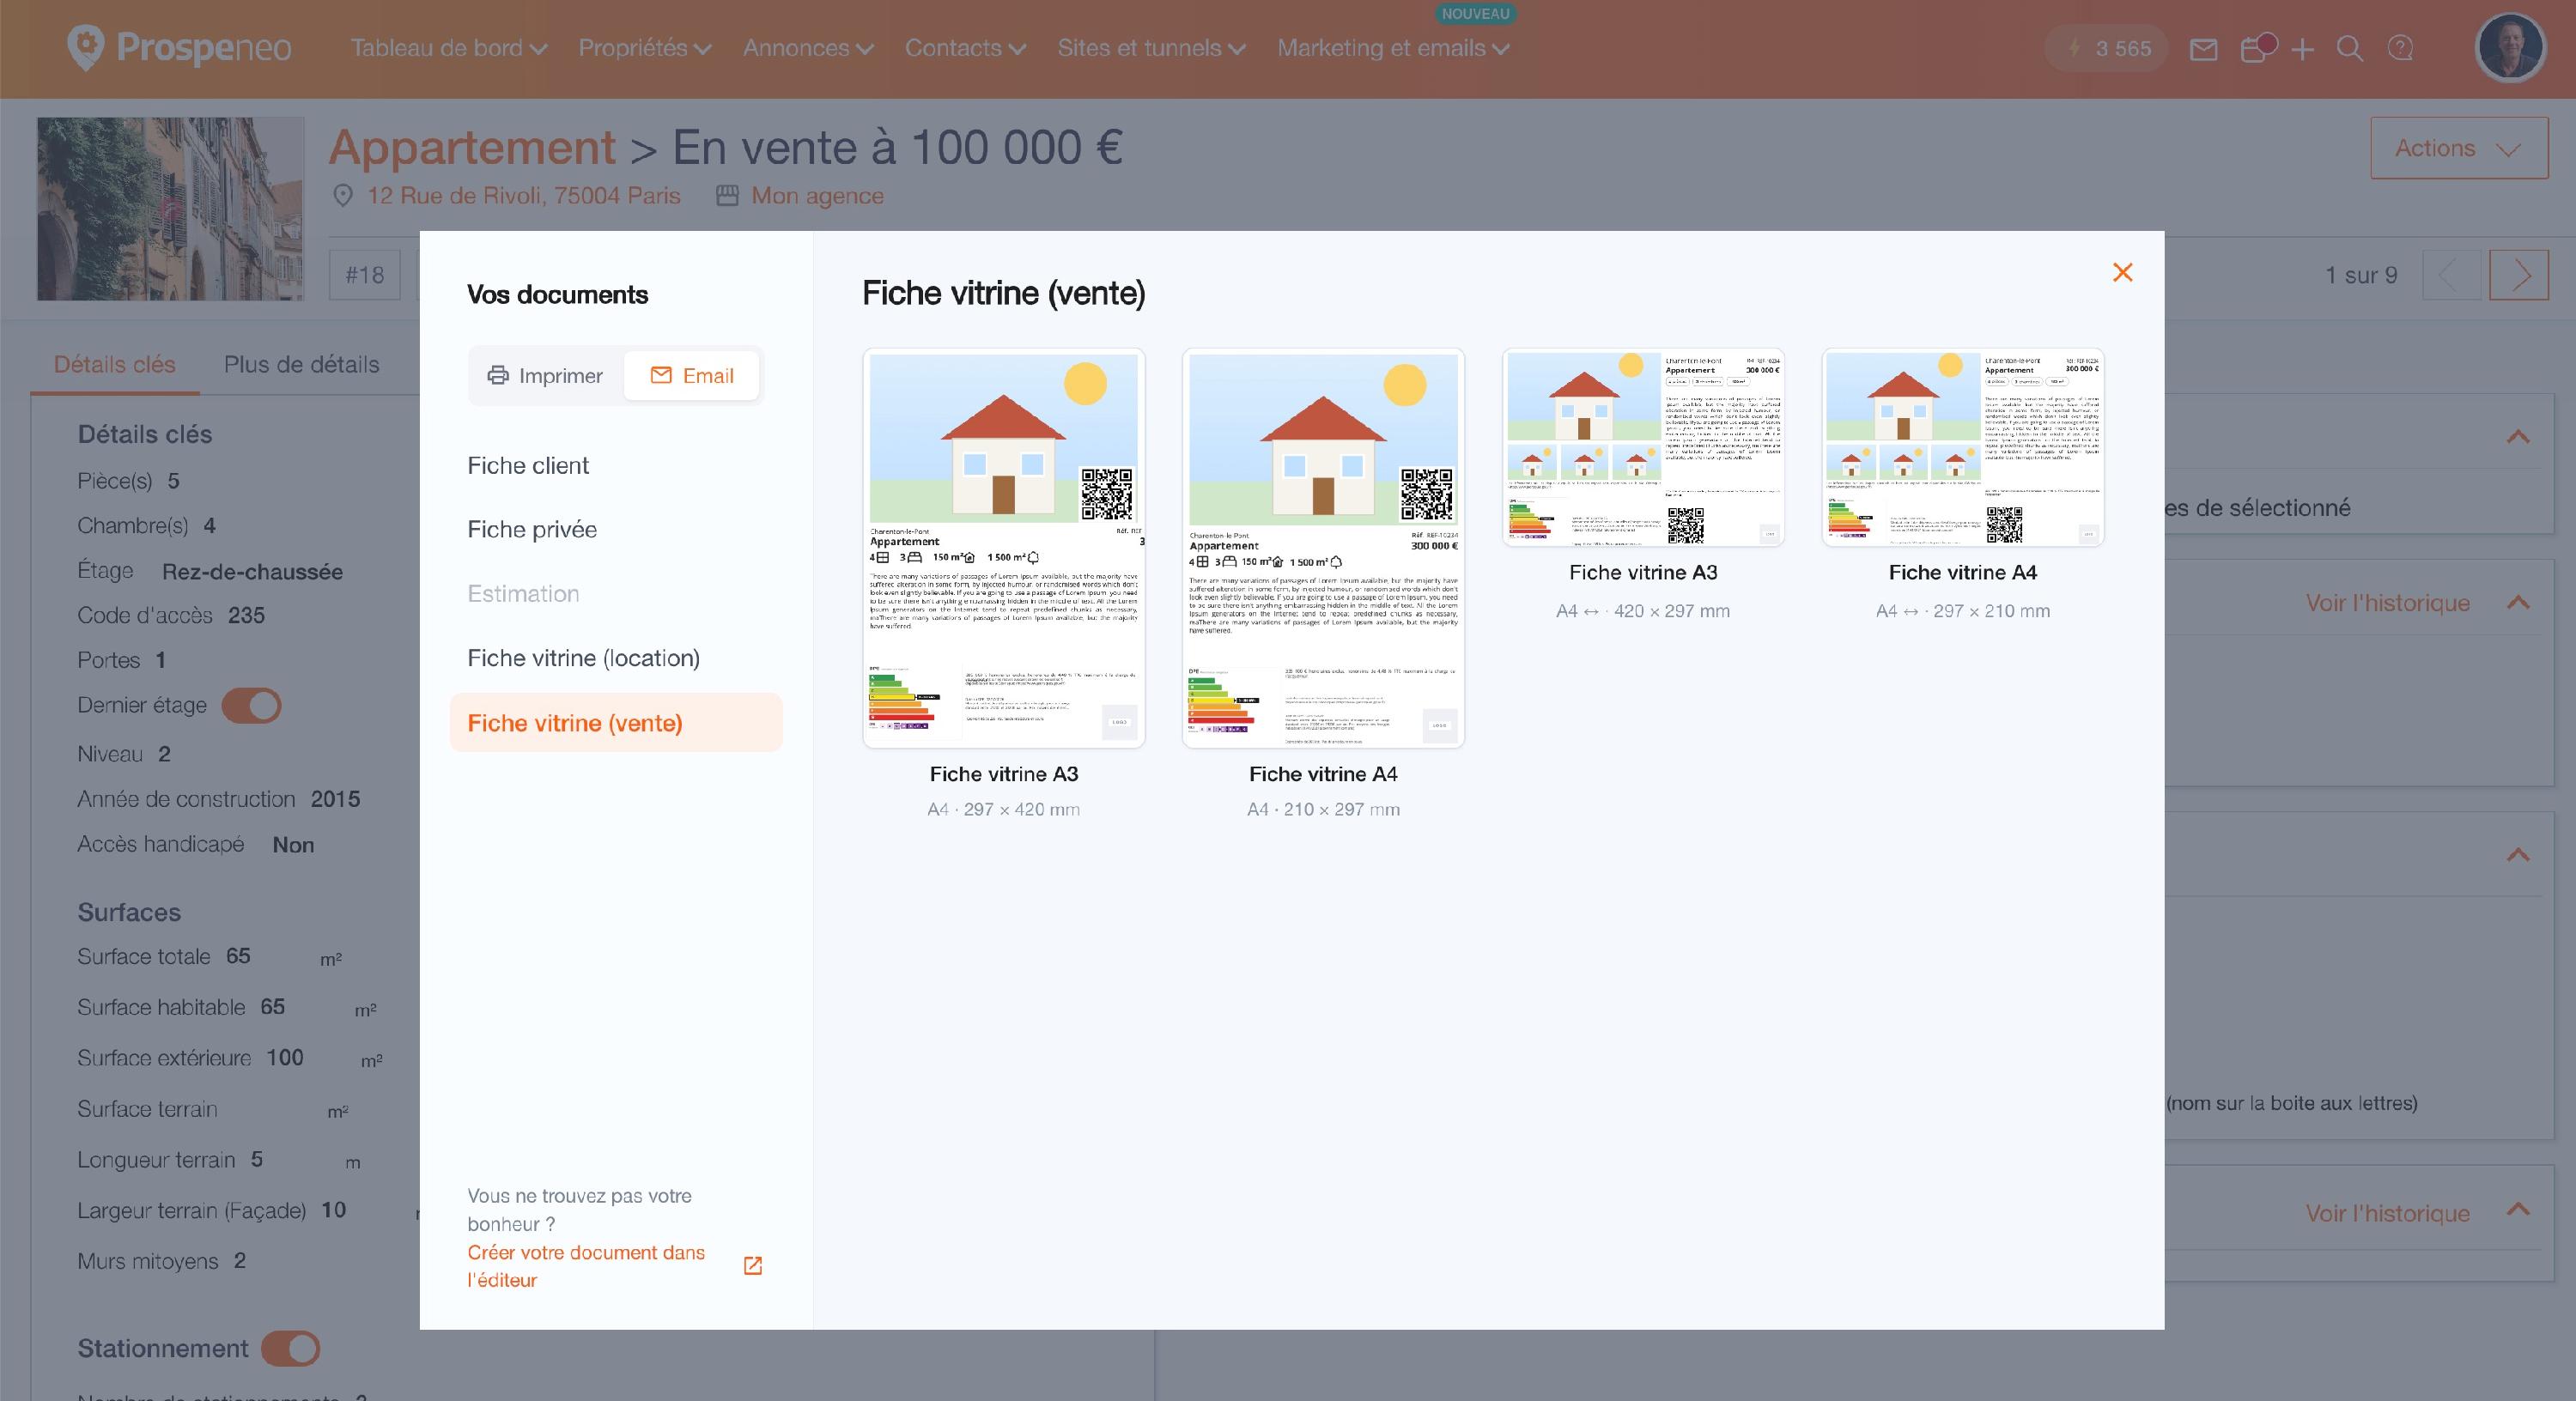Image resolution: width=2576 pixels, height=1401 pixels.
Task: Go to next property arrow
Action: (x=2519, y=275)
